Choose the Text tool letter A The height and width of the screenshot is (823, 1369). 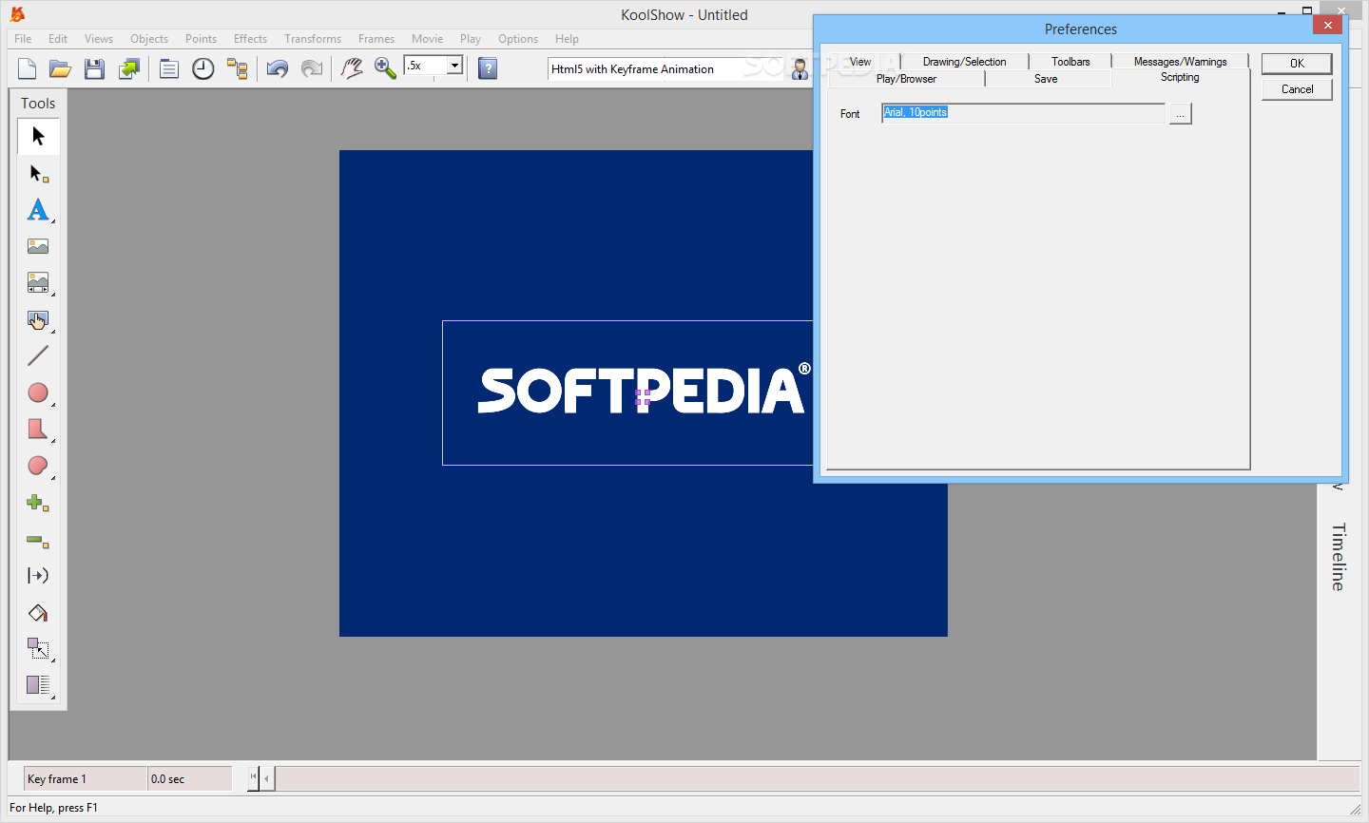click(x=38, y=209)
